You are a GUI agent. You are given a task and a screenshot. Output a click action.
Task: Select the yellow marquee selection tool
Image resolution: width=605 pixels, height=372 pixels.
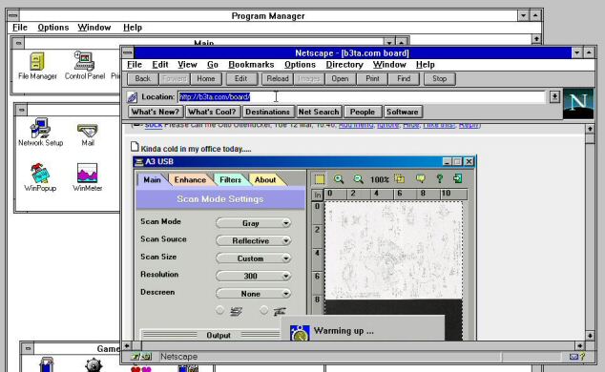pyautogui.click(x=320, y=179)
